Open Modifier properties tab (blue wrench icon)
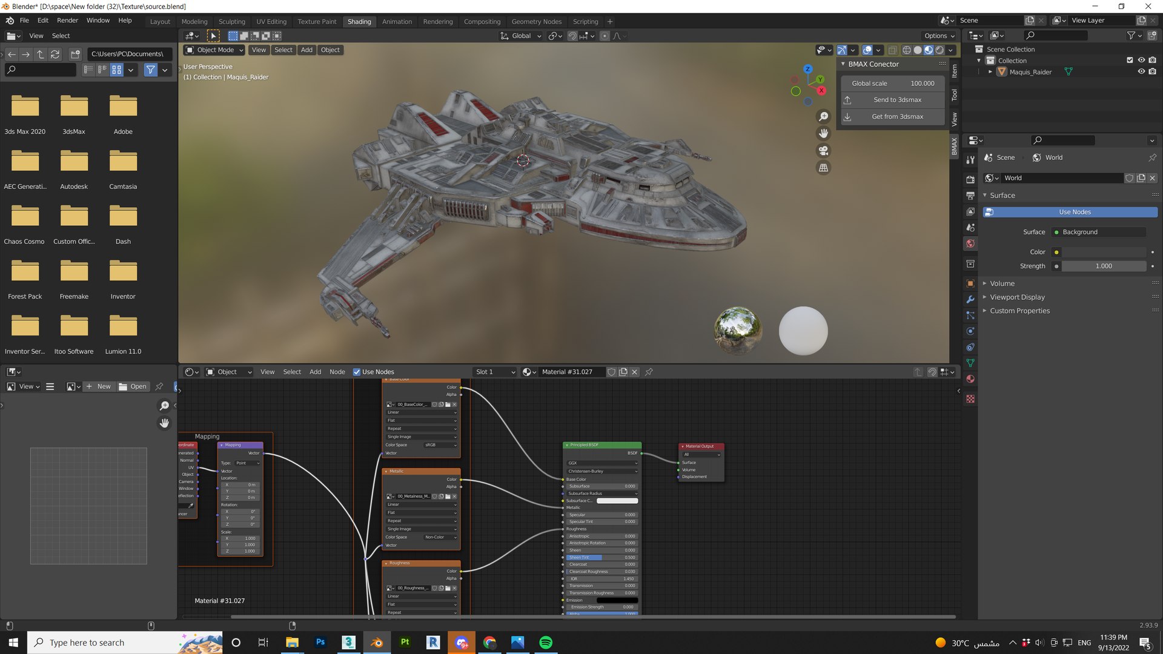The width and height of the screenshot is (1163, 654). [x=970, y=299]
